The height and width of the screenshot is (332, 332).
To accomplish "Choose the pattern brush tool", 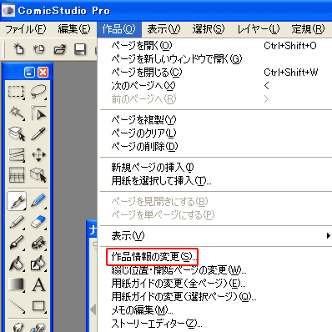I will tap(38, 243).
